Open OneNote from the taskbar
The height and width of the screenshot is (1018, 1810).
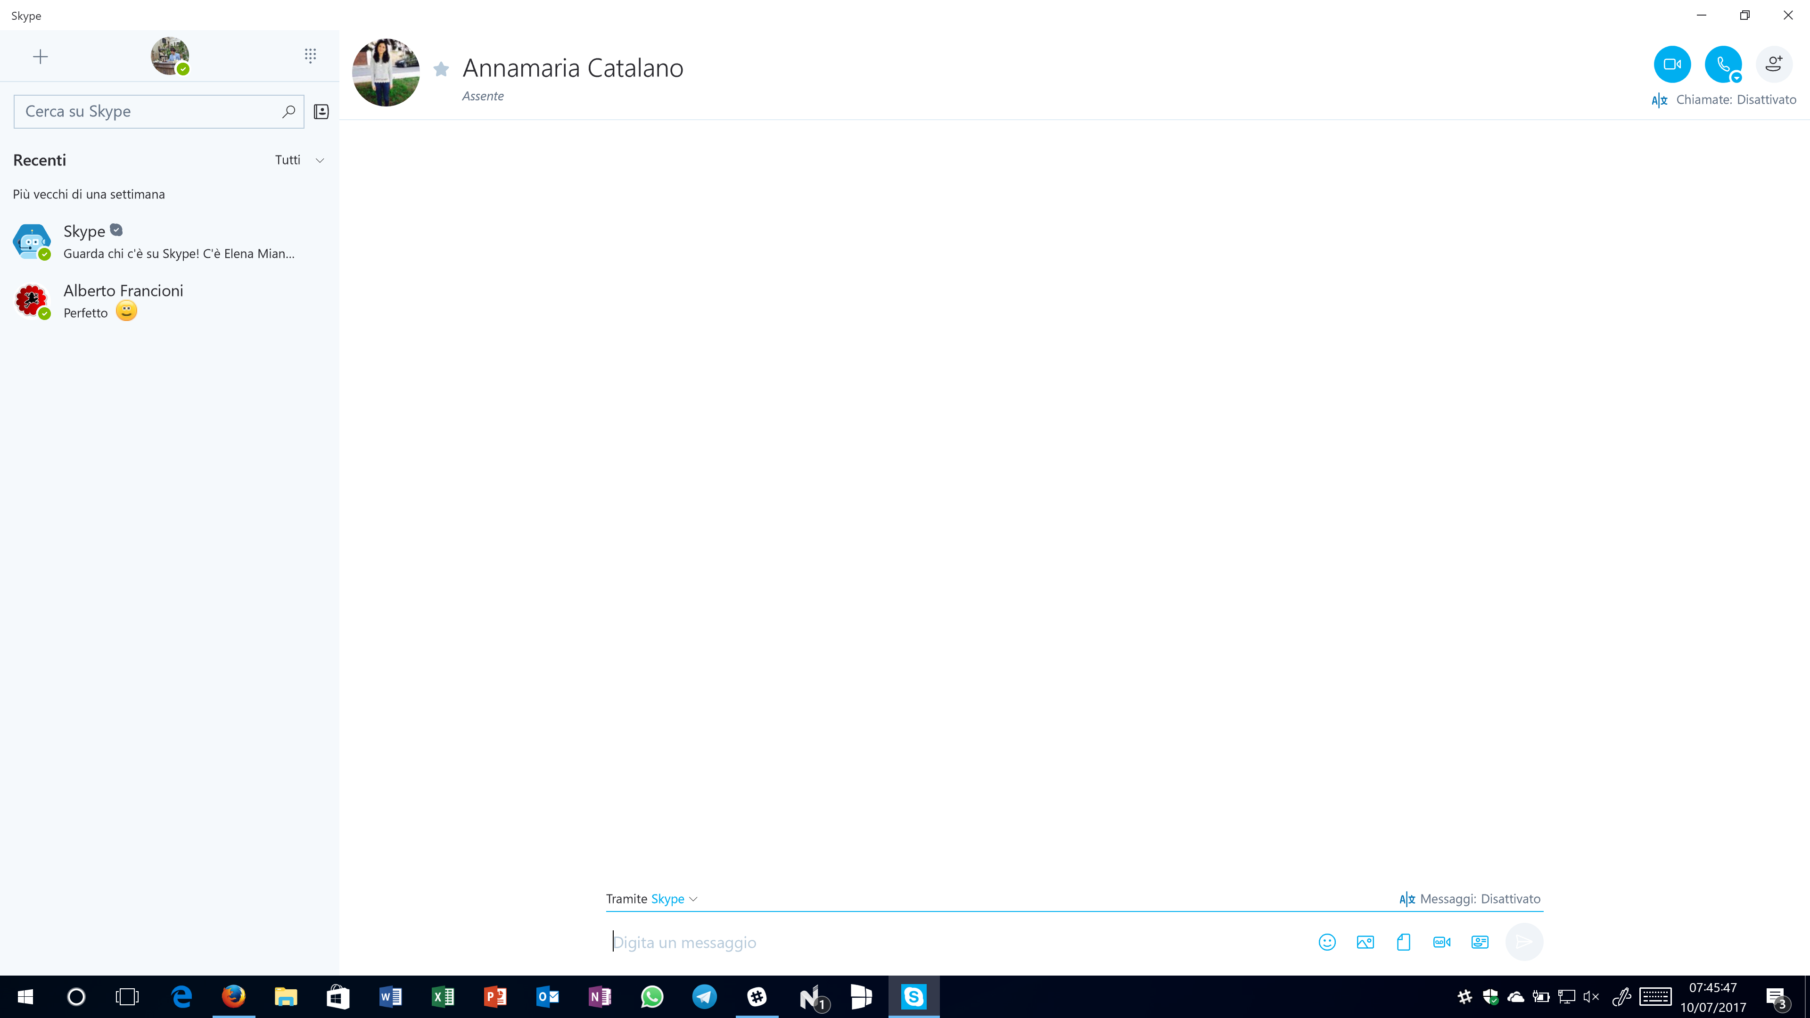(600, 996)
